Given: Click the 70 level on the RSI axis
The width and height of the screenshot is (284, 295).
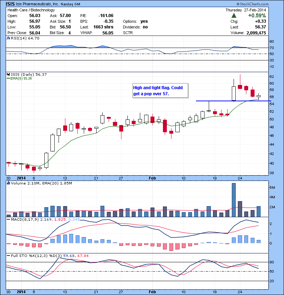Looking at the screenshot, I should pyautogui.click(x=272, y=48).
